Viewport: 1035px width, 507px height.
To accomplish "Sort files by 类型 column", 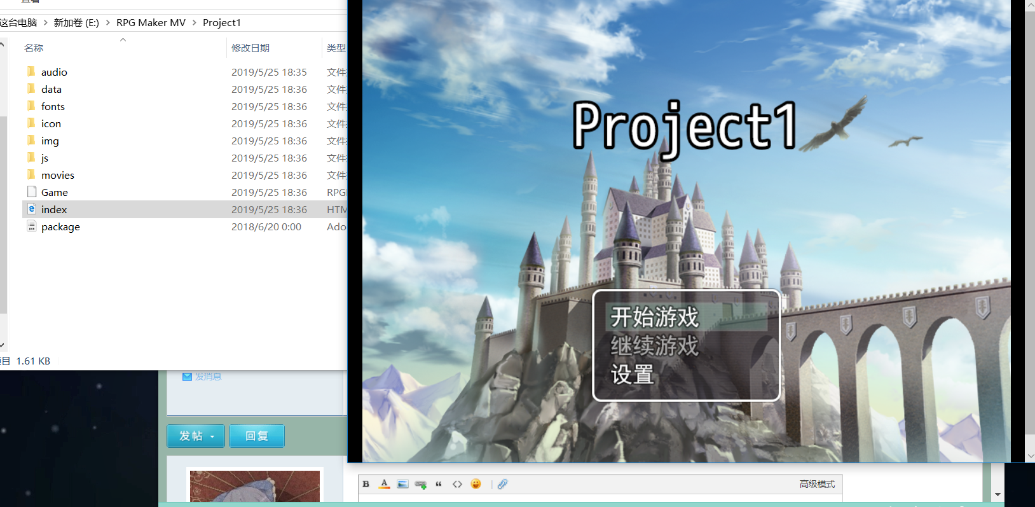I will click(x=336, y=48).
